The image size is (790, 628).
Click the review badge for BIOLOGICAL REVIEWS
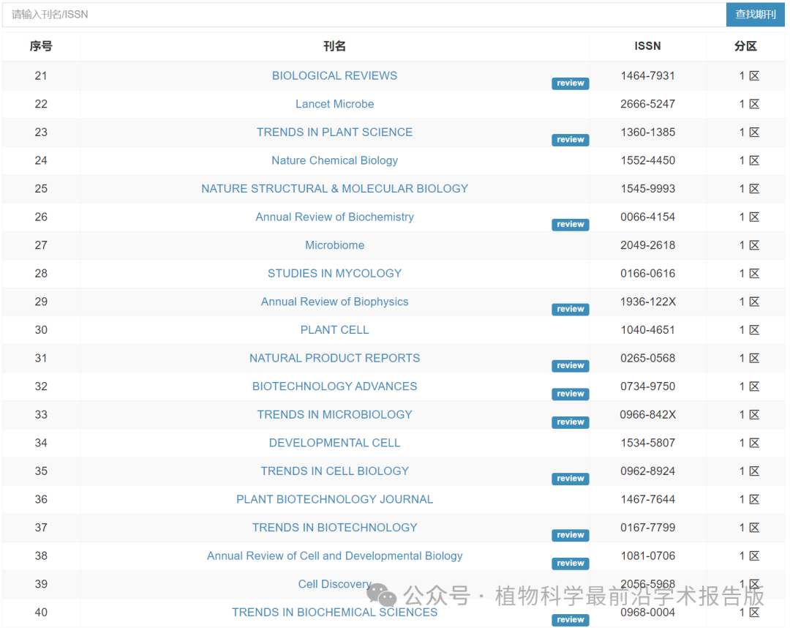tap(570, 83)
